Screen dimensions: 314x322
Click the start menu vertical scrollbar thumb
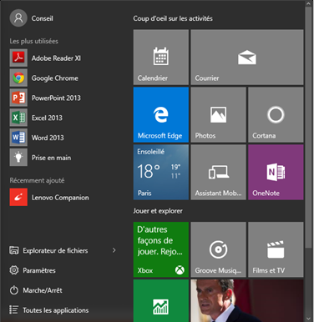308,128
